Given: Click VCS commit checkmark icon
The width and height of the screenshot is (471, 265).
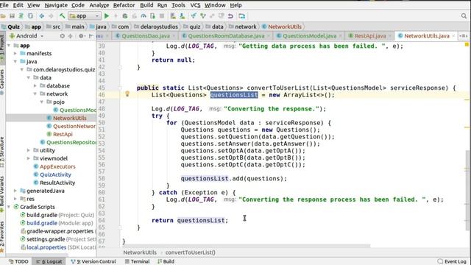Looking at the screenshot, I should pos(203,16).
